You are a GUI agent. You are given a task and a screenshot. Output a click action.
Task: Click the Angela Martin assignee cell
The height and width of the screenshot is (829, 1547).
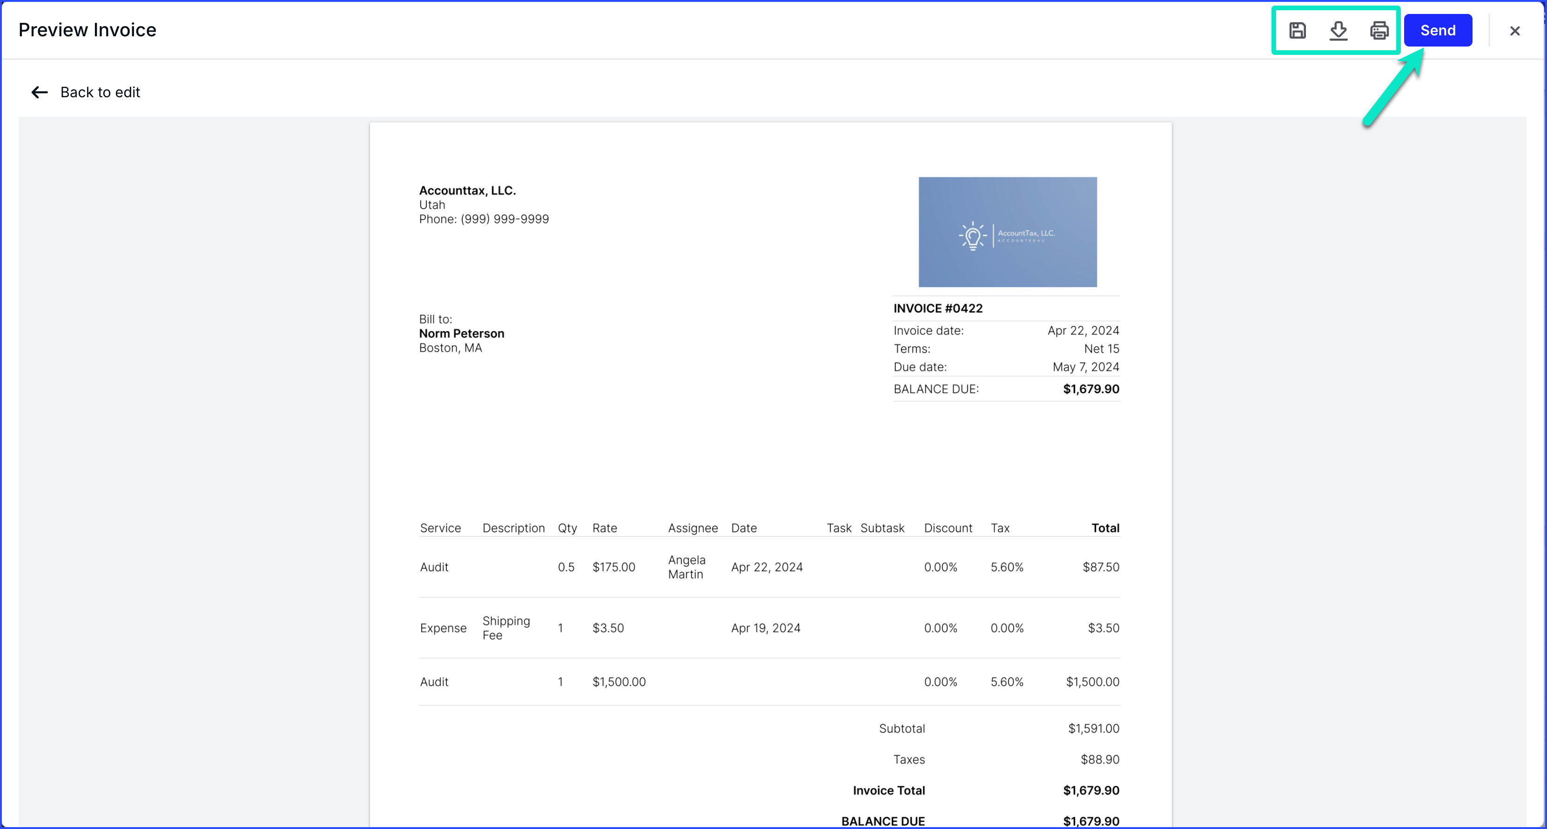tap(686, 567)
